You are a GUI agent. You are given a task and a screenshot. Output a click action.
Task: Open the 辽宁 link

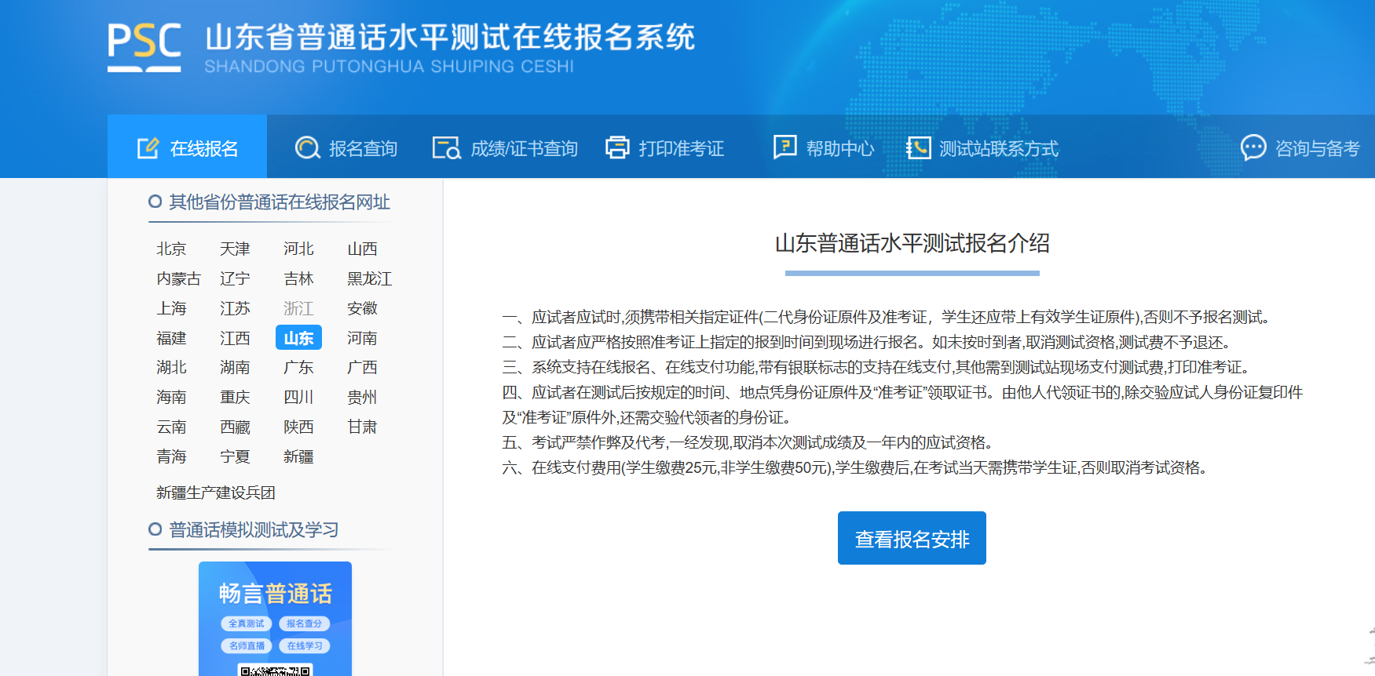[x=235, y=278]
